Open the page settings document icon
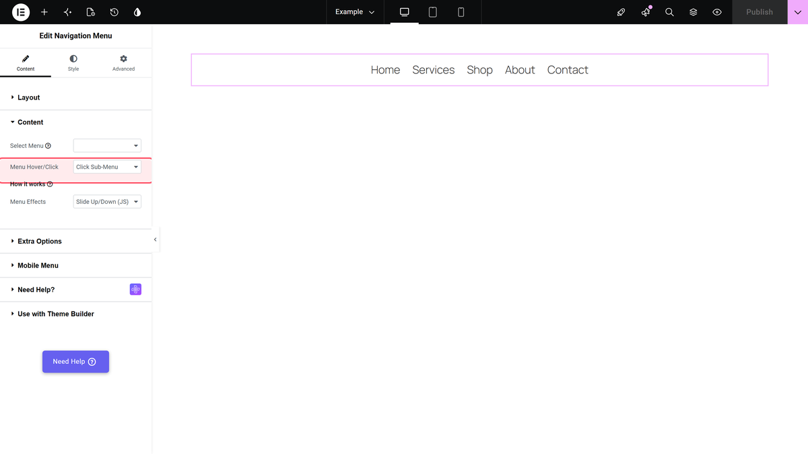The width and height of the screenshot is (808, 454). pos(91,12)
